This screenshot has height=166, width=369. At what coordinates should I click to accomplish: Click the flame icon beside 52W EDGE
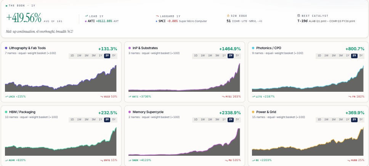click(228, 16)
